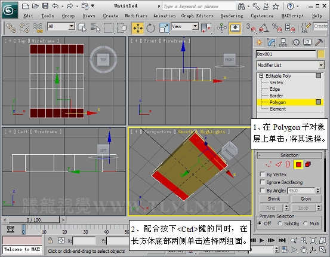Toggle Select and Manipulate tool

pos(221,28)
